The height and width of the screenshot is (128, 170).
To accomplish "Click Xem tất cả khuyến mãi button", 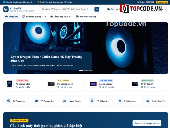I will (147, 123).
